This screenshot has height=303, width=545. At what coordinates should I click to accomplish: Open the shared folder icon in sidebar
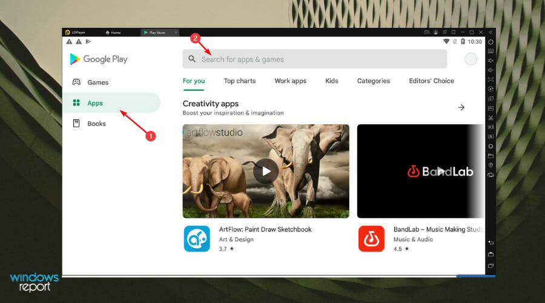coord(490,156)
